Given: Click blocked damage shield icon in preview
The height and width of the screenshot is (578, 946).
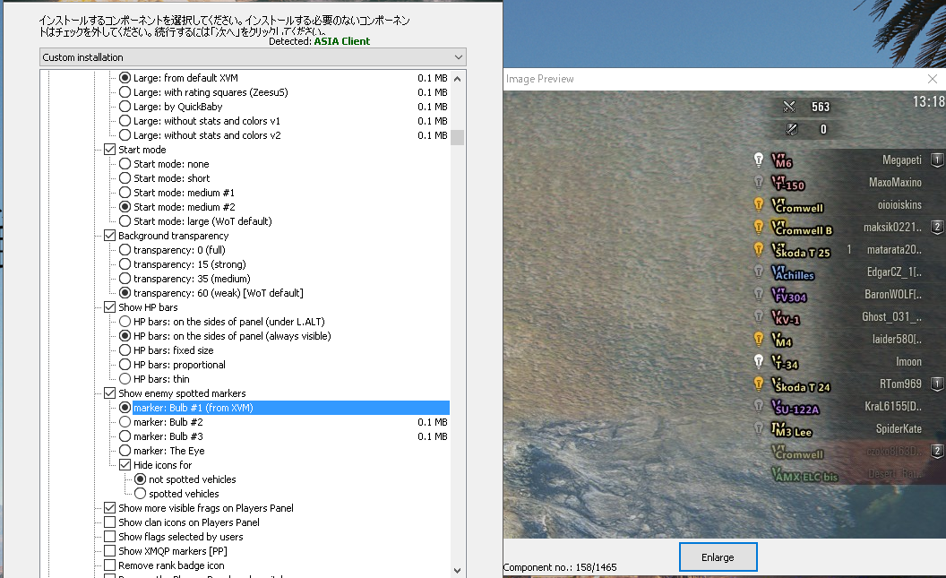Looking at the screenshot, I should (x=792, y=129).
